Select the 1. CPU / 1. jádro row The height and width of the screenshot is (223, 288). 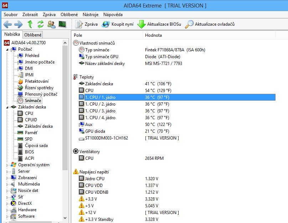click(x=177, y=97)
